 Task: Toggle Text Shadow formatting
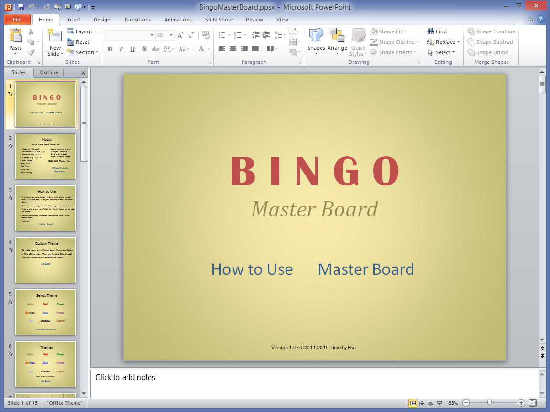point(144,49)
